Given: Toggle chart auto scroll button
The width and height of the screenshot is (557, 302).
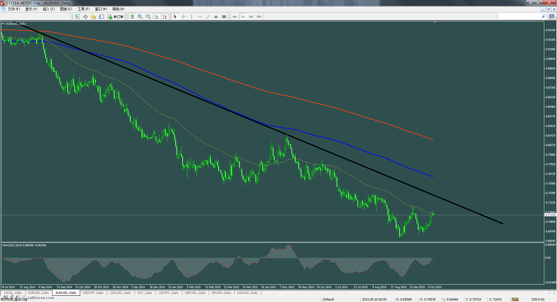Looking at the screenshot, I should point(157,17).
